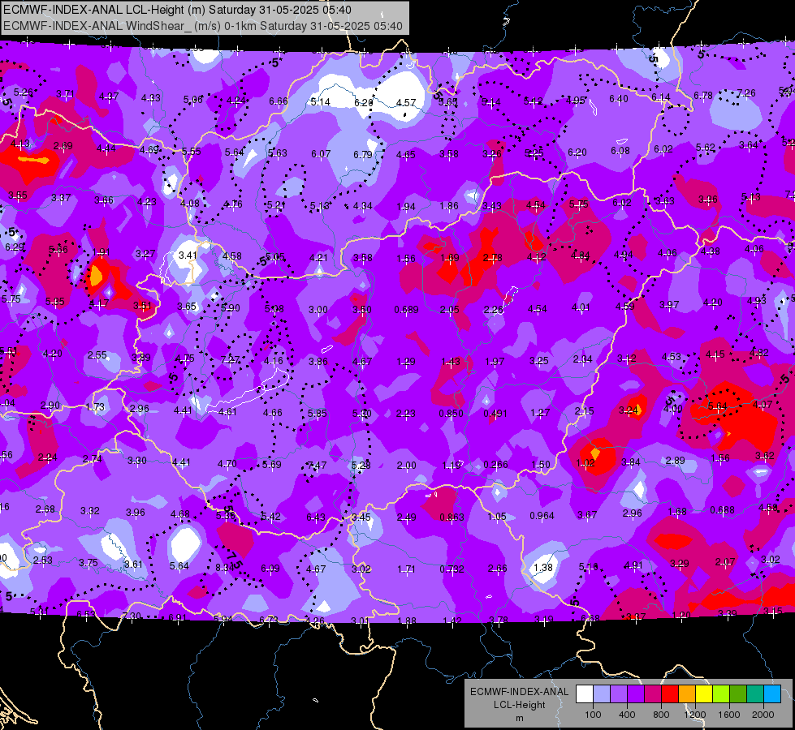795x730 pixels.
Task: Click the legend scale label 400
Action: click(627, 715)
